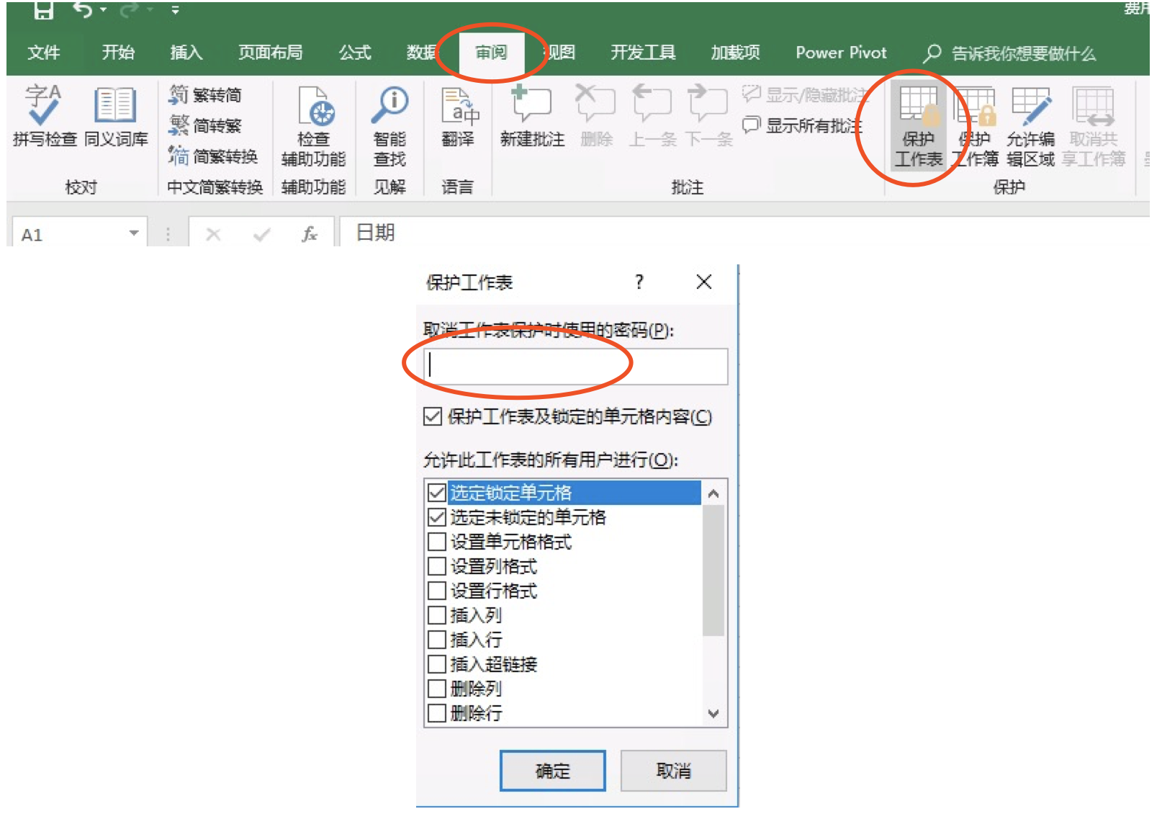Click 保护工作表 protect sheet button
The image size is (1162, 814).
(x=918, y=127)
